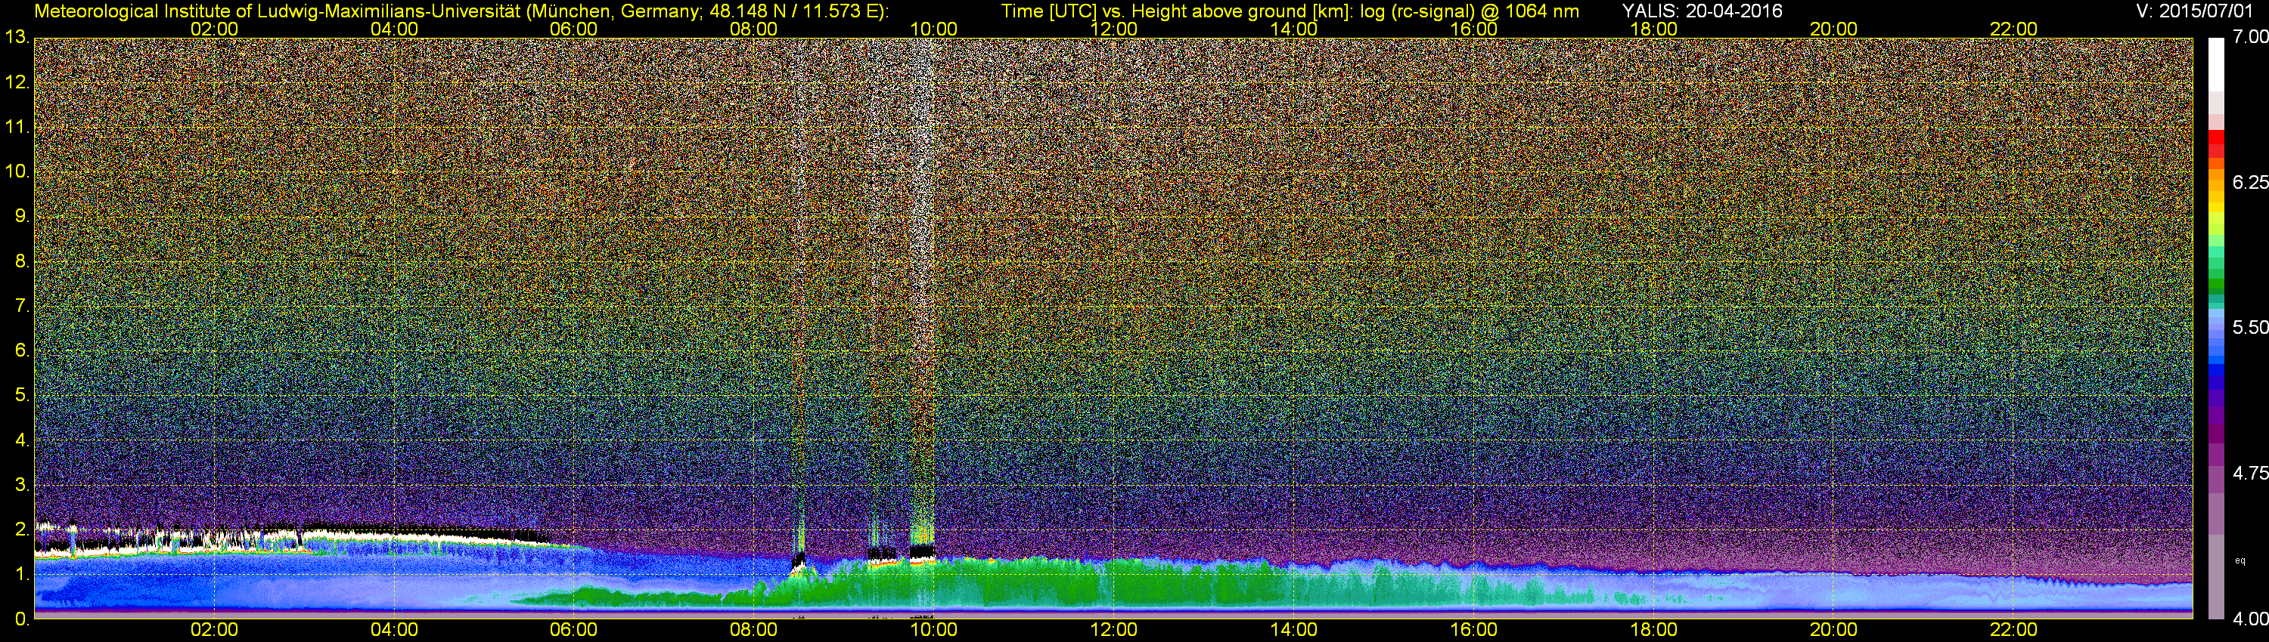Click the Meteorological Institute location title text
2269x642 pixels.
click(x=461, y=11)
